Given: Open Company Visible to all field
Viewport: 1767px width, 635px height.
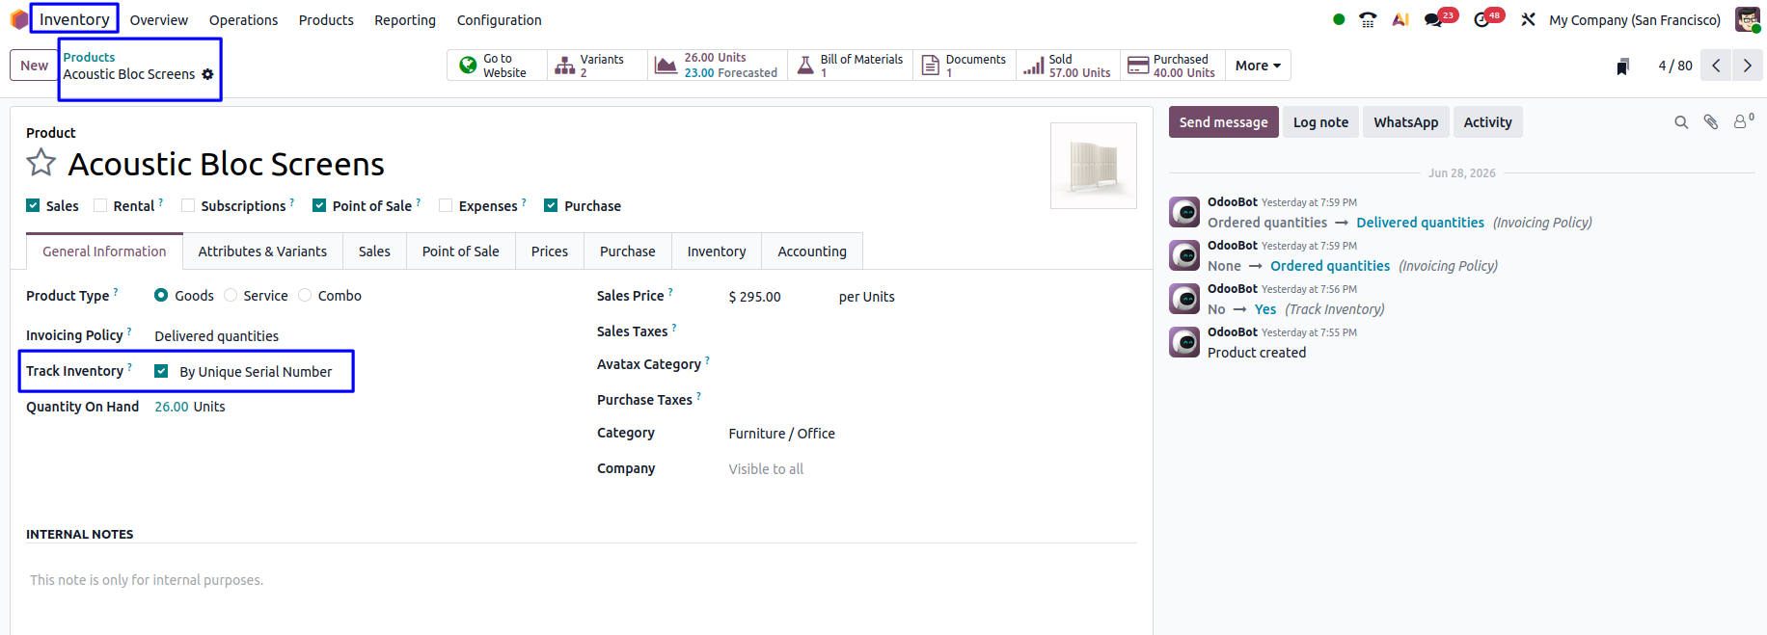Looking at the screenshot, I should click(766, 469).
